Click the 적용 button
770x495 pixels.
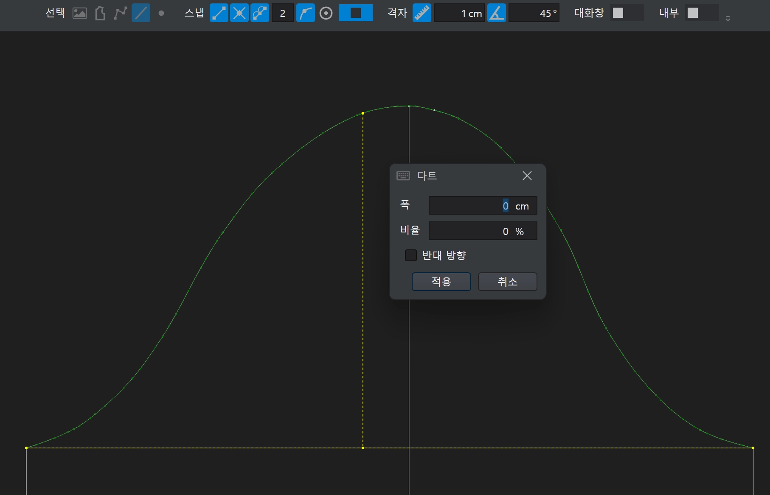pyautogui.click(x=441, y=282)
